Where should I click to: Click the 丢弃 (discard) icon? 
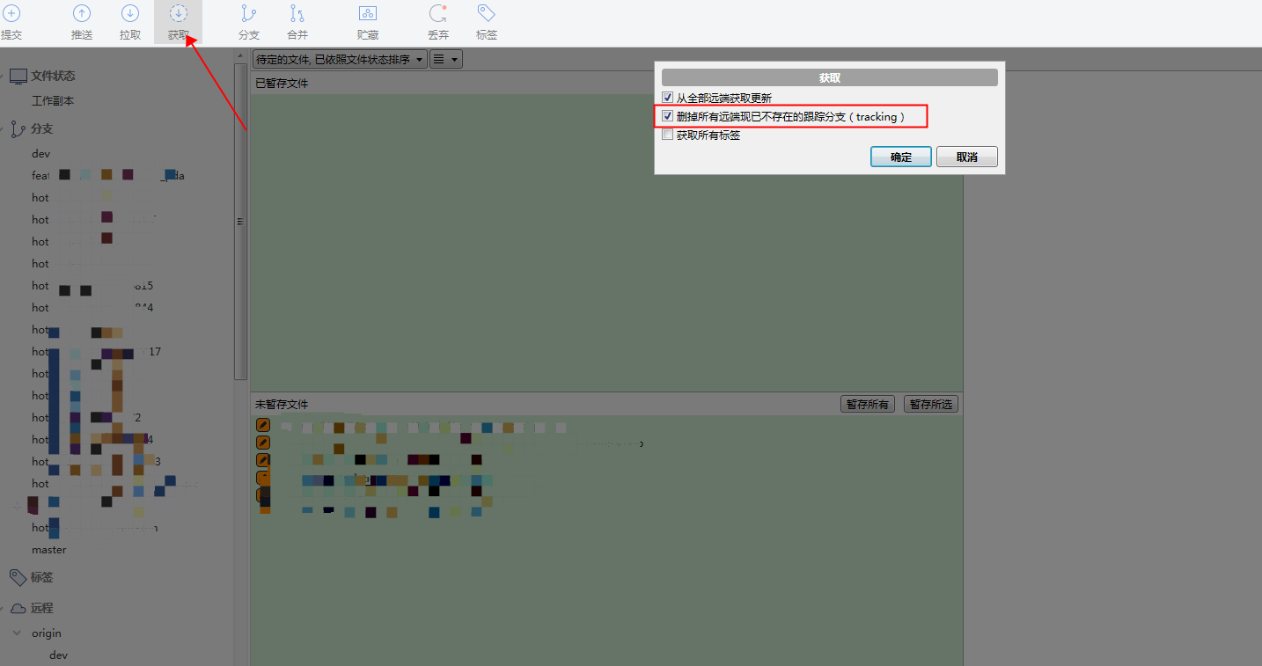[x=437, y=22]
